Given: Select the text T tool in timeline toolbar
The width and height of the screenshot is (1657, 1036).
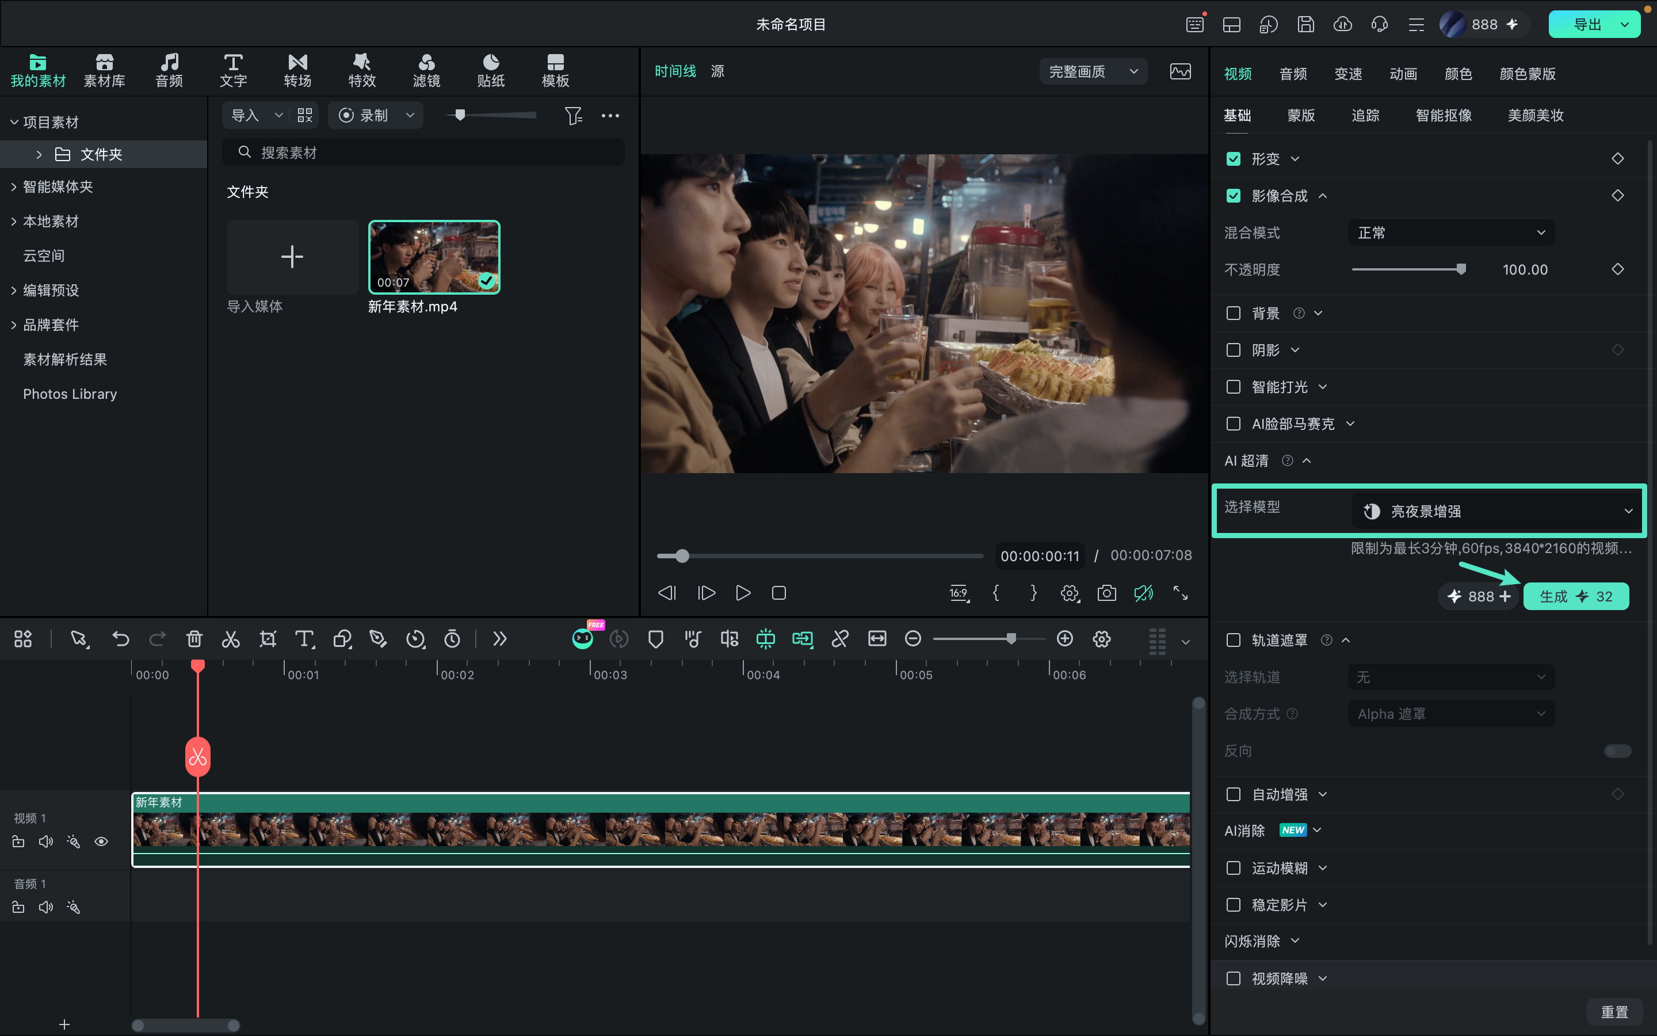Looking at the screenshot, I should (305, 639).
